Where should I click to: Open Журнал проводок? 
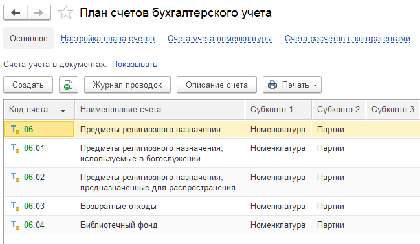(127, 85)
